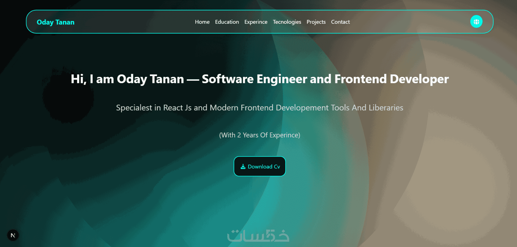Click the Download Cv button
Viewport: 517px width, 247px height.
point(260,166)
